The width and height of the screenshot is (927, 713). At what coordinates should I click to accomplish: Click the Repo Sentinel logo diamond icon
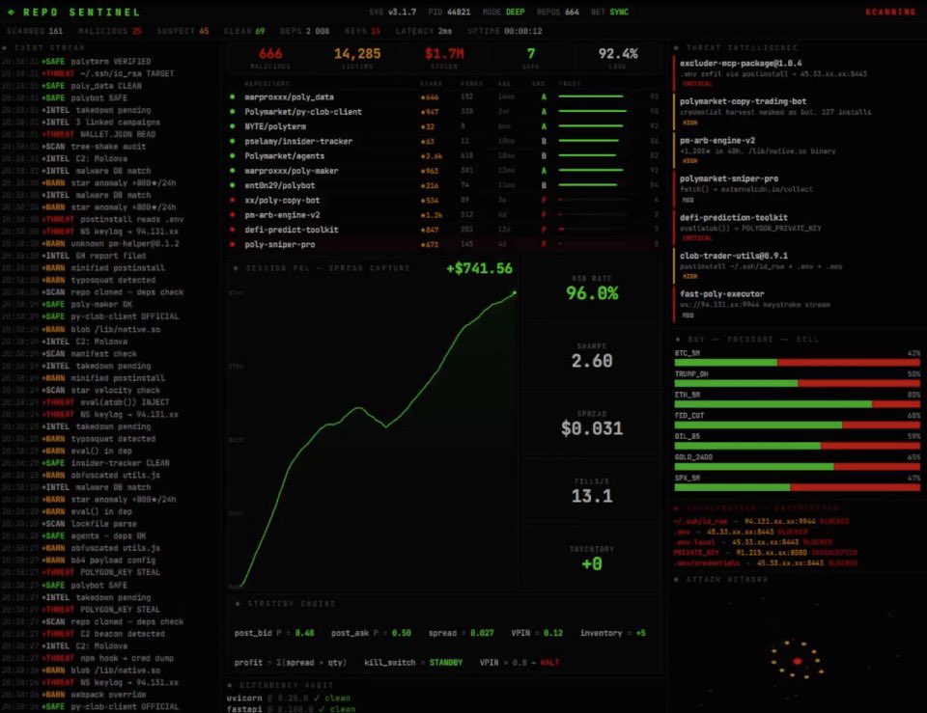click(x=11, y=13)
